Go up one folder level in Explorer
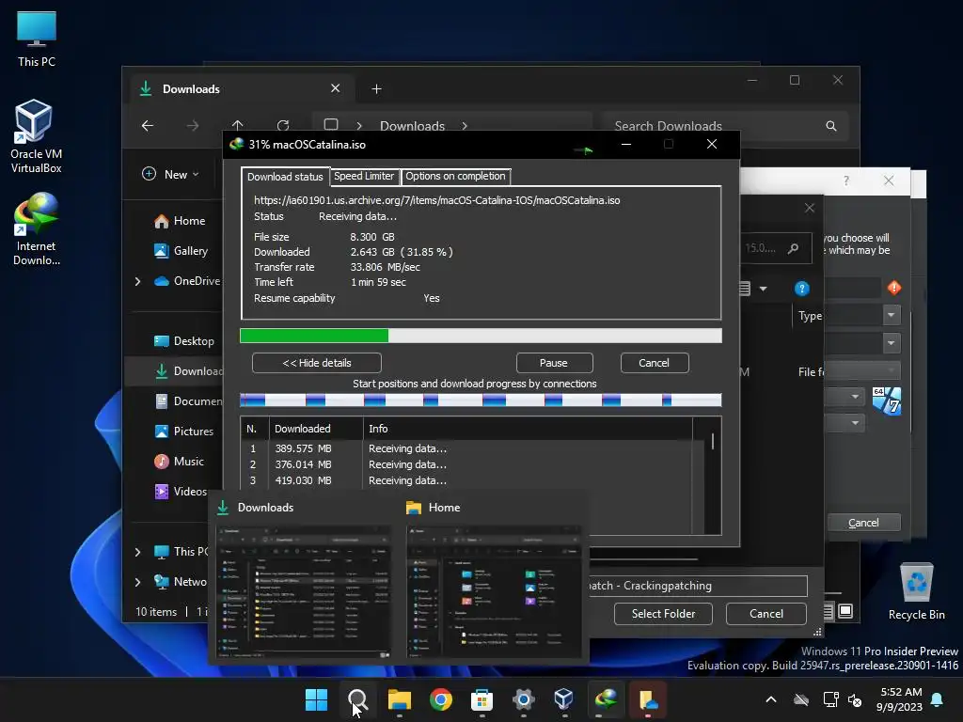Viewport: 963px width, 722px height. pos(238,126)
